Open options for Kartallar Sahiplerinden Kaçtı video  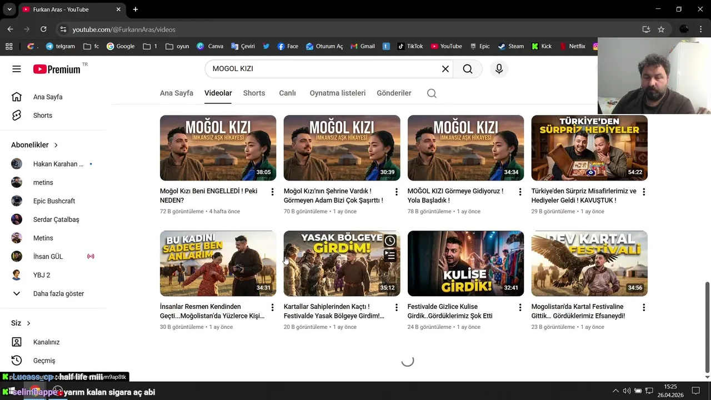396,307
